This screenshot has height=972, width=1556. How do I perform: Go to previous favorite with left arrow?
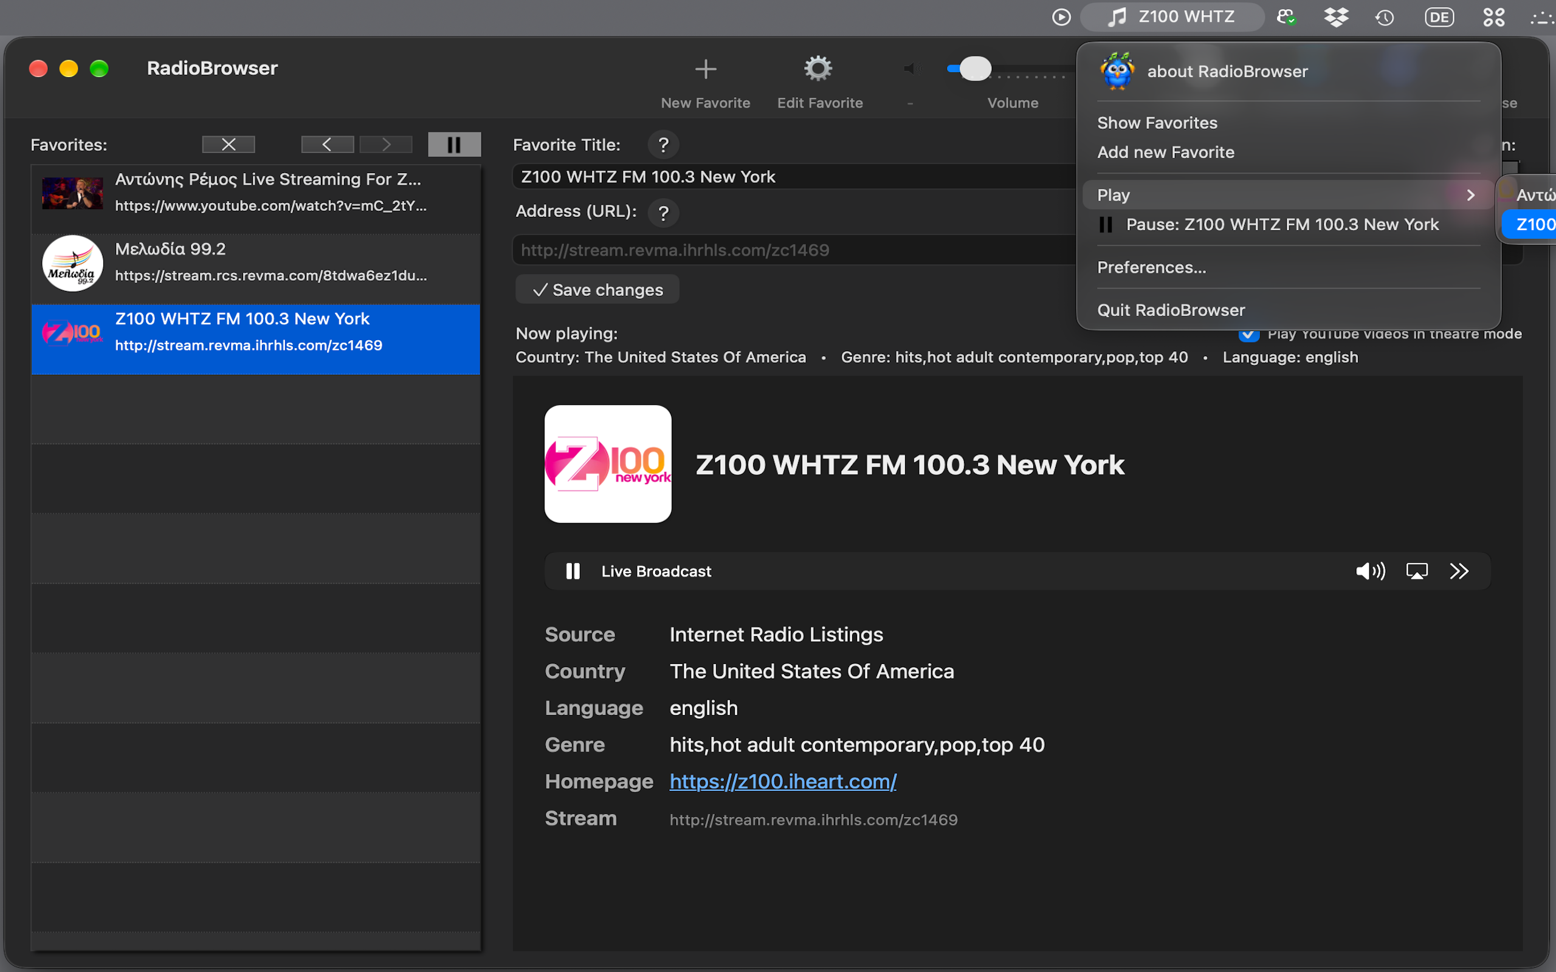coord(327,145)
